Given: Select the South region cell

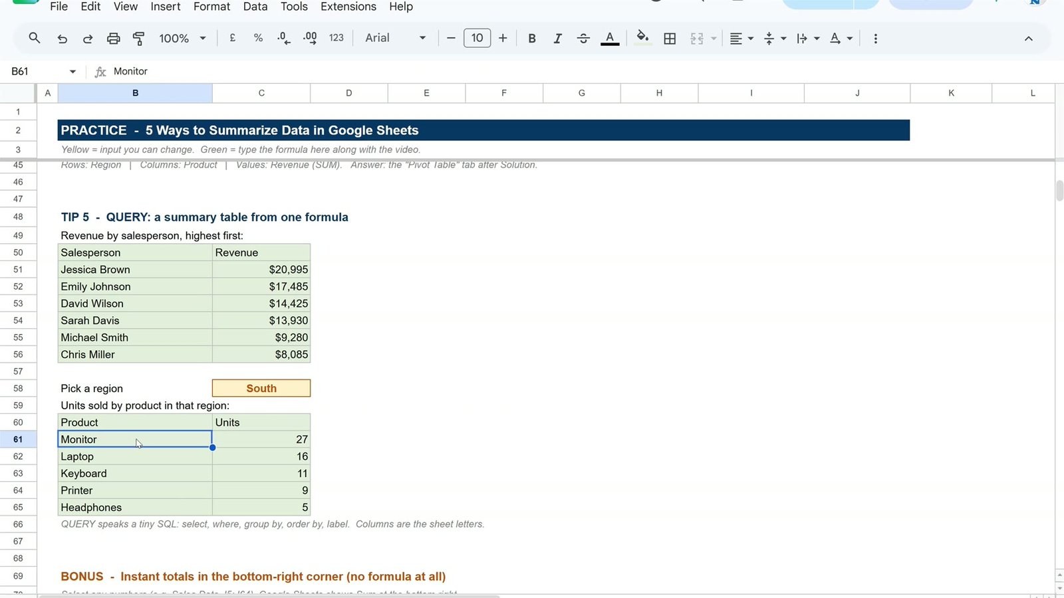Looking at the screenshot, I should click(x=261, y=388).
